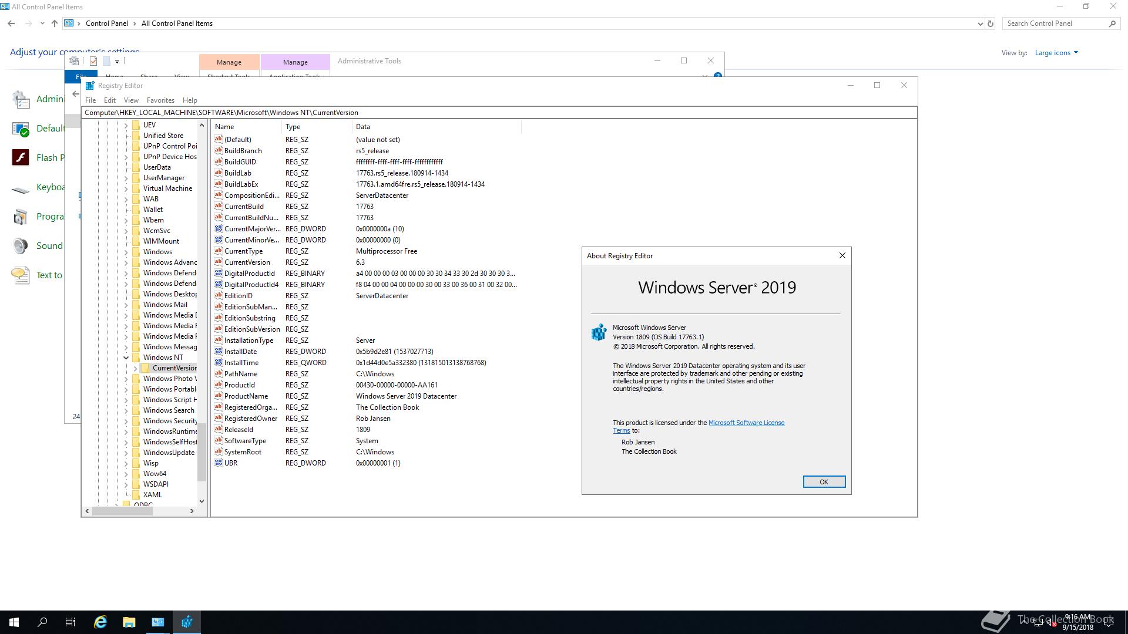This screenshot has width=1128, height=634.
Task: Open the Help menu in Registry Editor
Action: click(x=190, y=100)
